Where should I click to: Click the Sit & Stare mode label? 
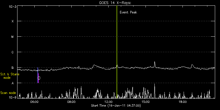pos(10,76)
